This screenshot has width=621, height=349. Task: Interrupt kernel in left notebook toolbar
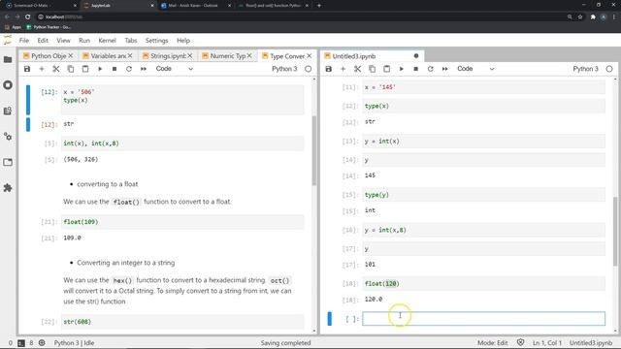point(114,69)
